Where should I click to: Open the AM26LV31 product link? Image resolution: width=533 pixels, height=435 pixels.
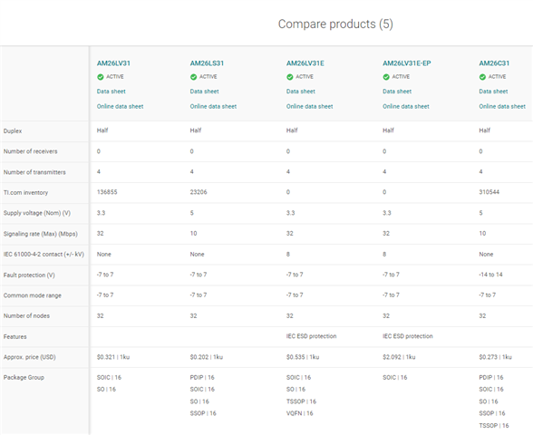tap(113, 63)
